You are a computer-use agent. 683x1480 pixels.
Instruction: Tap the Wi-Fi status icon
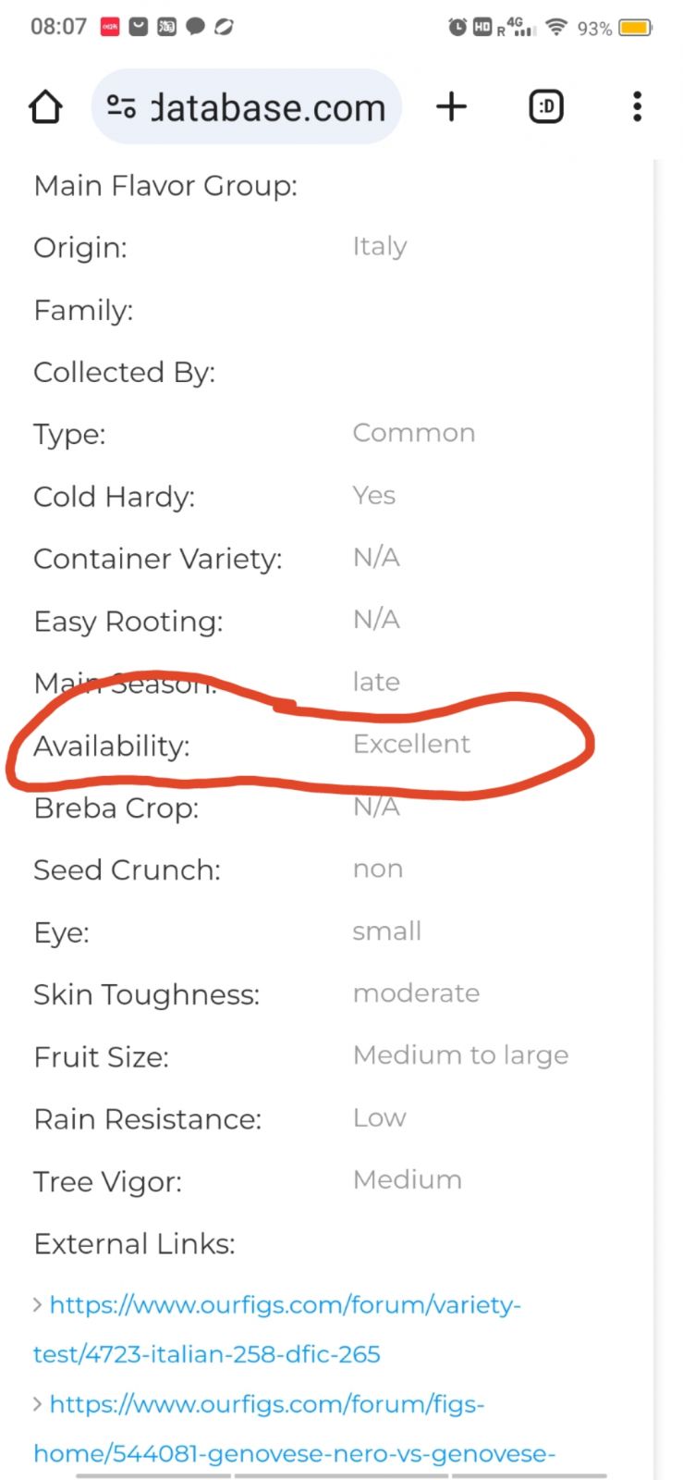(556, 27)
